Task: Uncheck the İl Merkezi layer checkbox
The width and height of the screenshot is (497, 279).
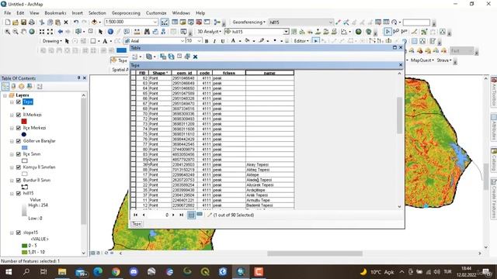Action: pyautogui.click(x=19, y=115)
